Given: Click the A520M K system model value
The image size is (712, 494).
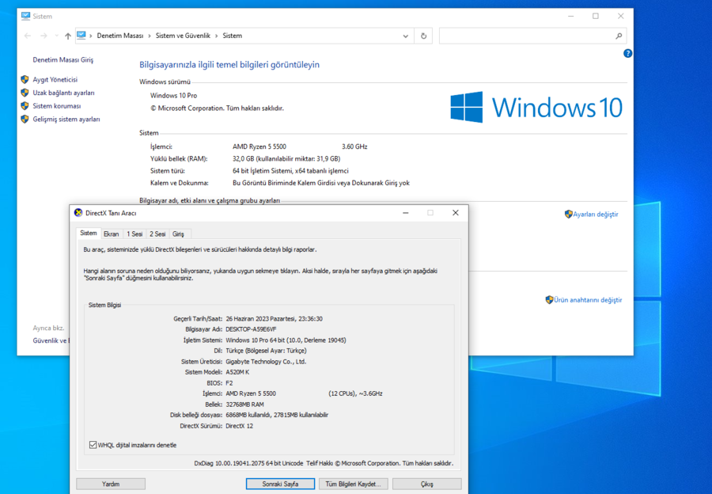Looking at the screenshot, I should point(237,372).
